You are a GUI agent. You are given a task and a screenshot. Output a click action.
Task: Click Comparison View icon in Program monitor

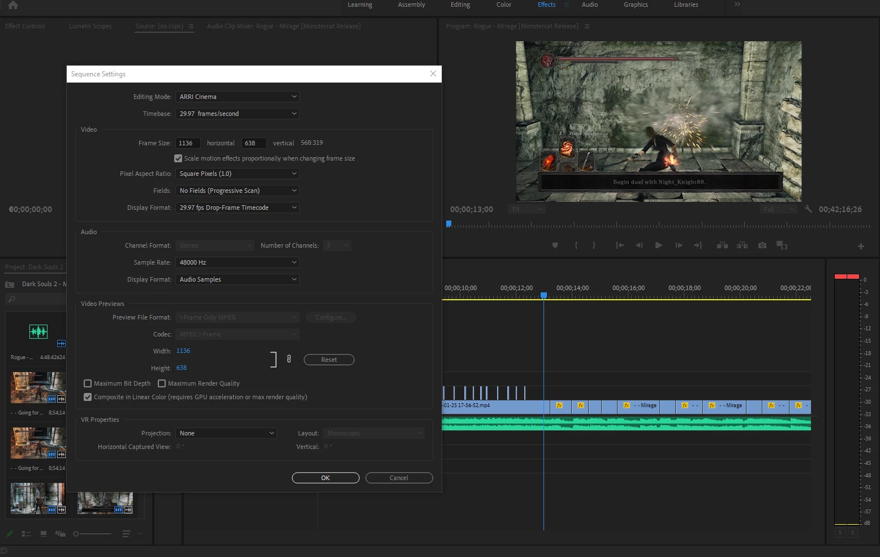pos(782,245)
